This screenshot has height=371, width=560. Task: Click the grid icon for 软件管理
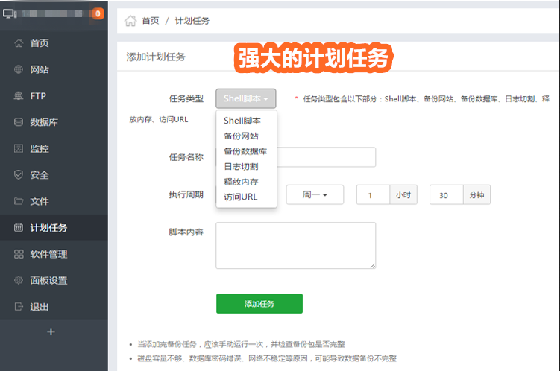(x=19, y=254)
